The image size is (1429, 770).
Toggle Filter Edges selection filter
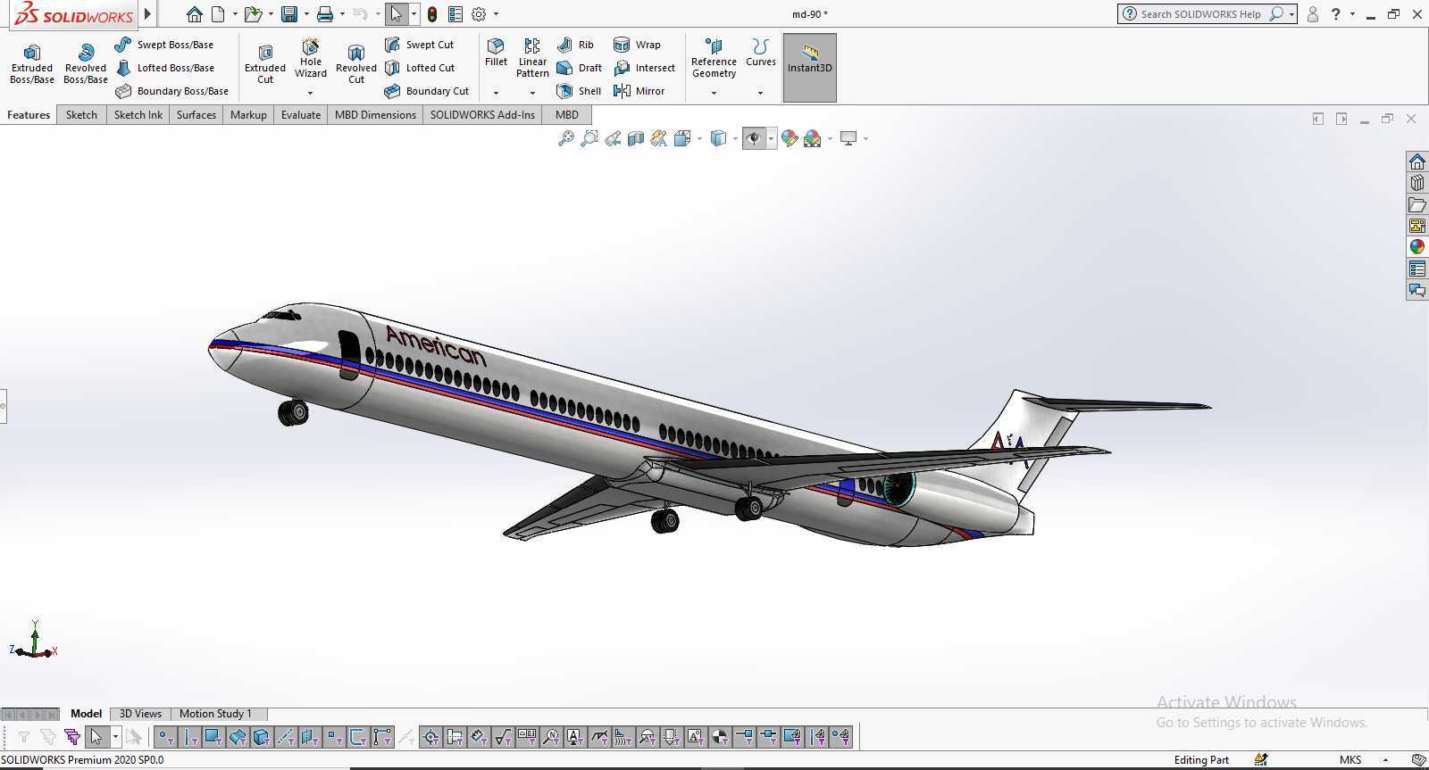tap(189, 737)
